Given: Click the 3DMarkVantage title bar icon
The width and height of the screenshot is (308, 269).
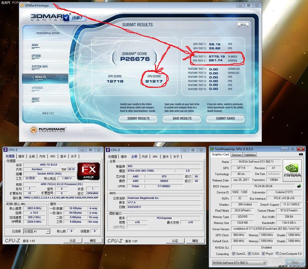Looking at the screenshot, I should 22,5.
